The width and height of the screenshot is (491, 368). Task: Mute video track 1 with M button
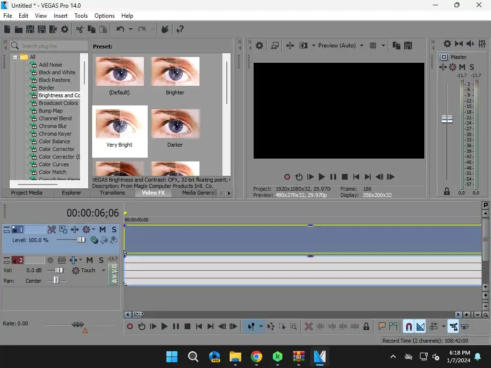tap(103, 230)
